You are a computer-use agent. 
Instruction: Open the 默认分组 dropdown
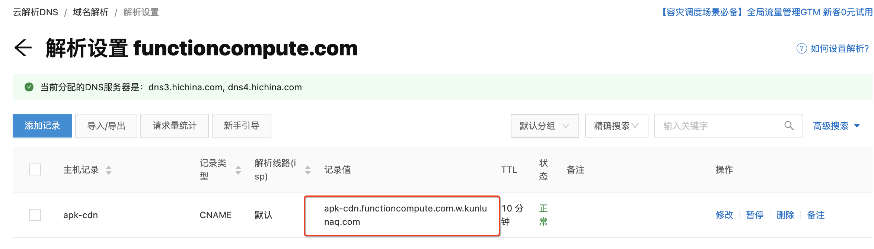544,126
